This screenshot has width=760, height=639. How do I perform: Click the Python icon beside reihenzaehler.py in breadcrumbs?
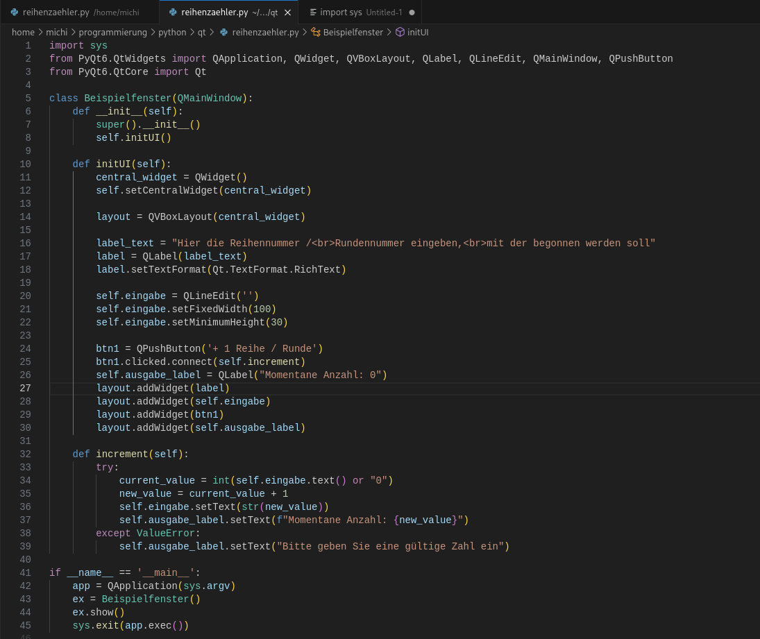tap(223, 32)
